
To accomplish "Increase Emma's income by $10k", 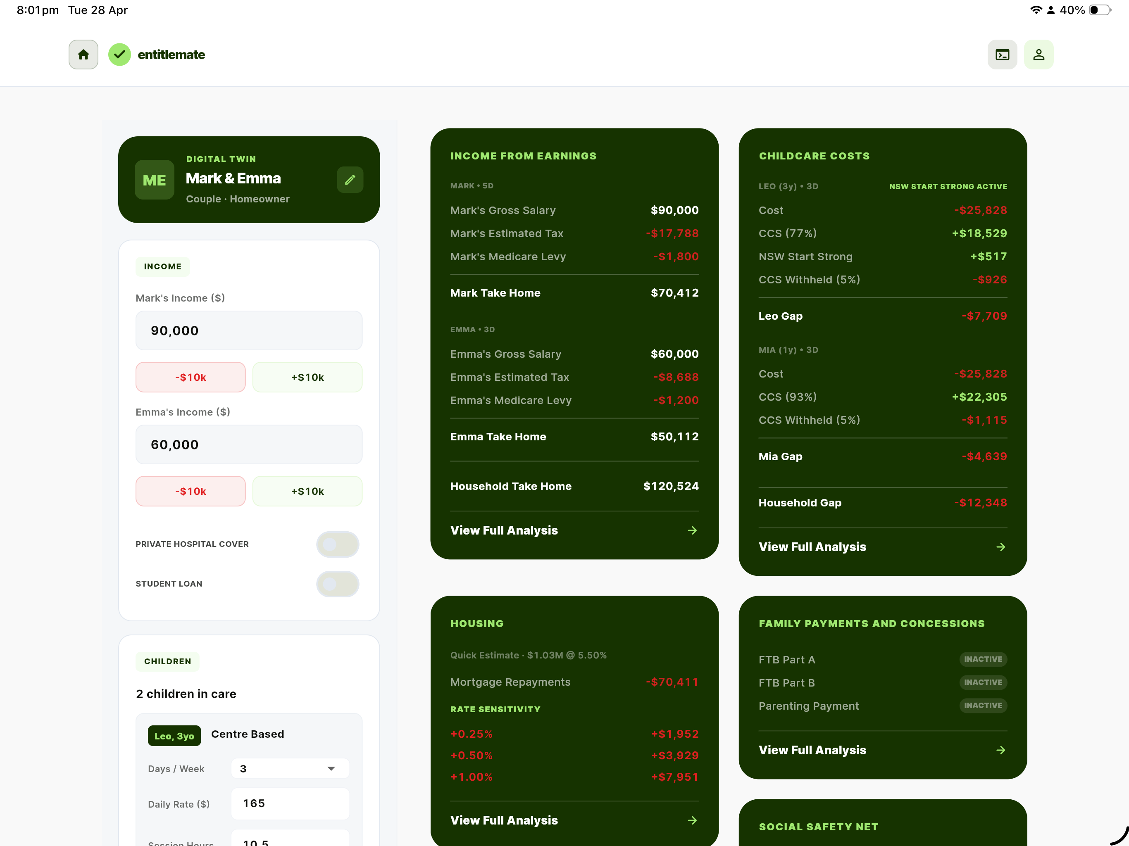I will [307, 492].
